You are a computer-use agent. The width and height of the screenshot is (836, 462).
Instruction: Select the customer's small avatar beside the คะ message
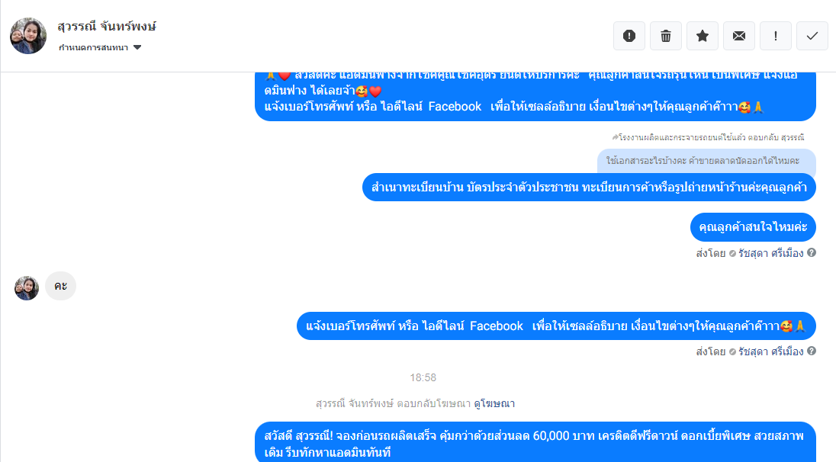27,287
